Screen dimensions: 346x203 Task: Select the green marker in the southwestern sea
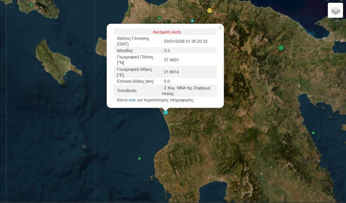[x=140, y=159]
